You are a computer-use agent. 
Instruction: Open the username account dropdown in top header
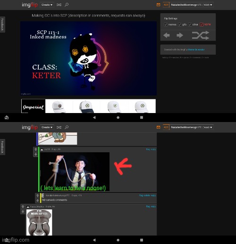click(x=192, y=5)
